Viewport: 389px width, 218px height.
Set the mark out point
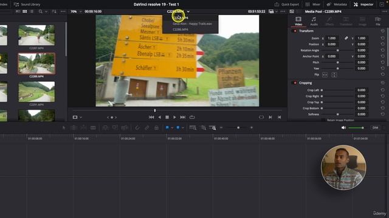click(280, 117)
